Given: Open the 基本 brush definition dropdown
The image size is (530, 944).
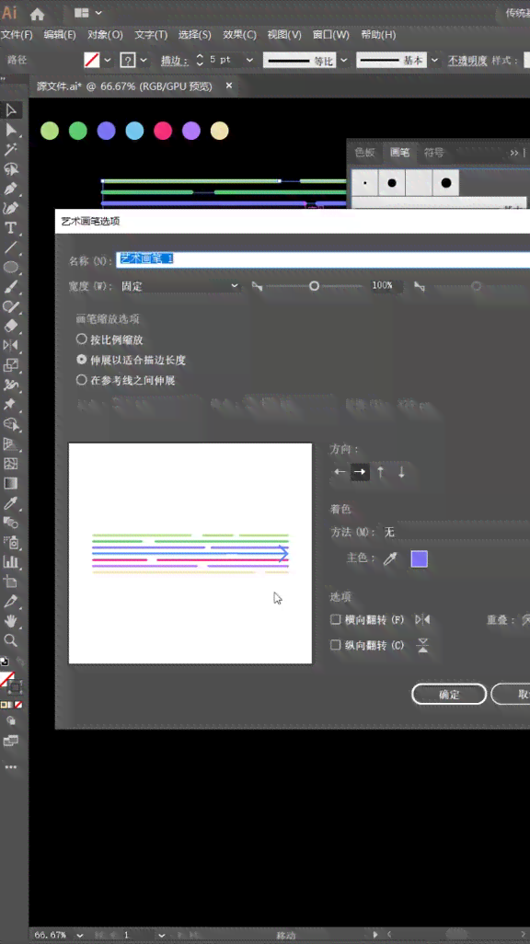Looking at the screenshot, I should click(x=434, y=60).
